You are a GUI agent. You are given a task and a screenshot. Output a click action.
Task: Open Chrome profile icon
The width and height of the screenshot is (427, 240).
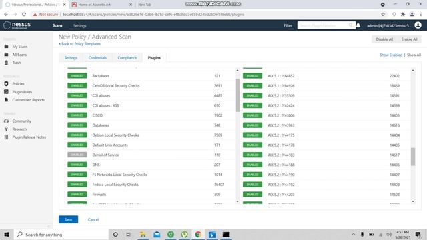click(412, 15)
